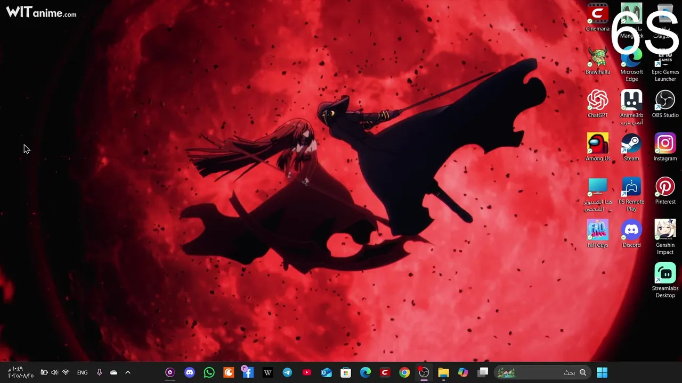
Task: Open Facebook from the taskbar
Action: pyautogui.click(x=248, y=372)
